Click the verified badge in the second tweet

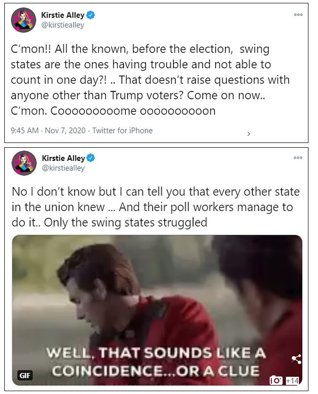[91, 158]
